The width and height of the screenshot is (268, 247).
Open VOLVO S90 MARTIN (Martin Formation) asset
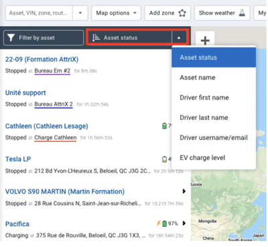click(65, 191)
